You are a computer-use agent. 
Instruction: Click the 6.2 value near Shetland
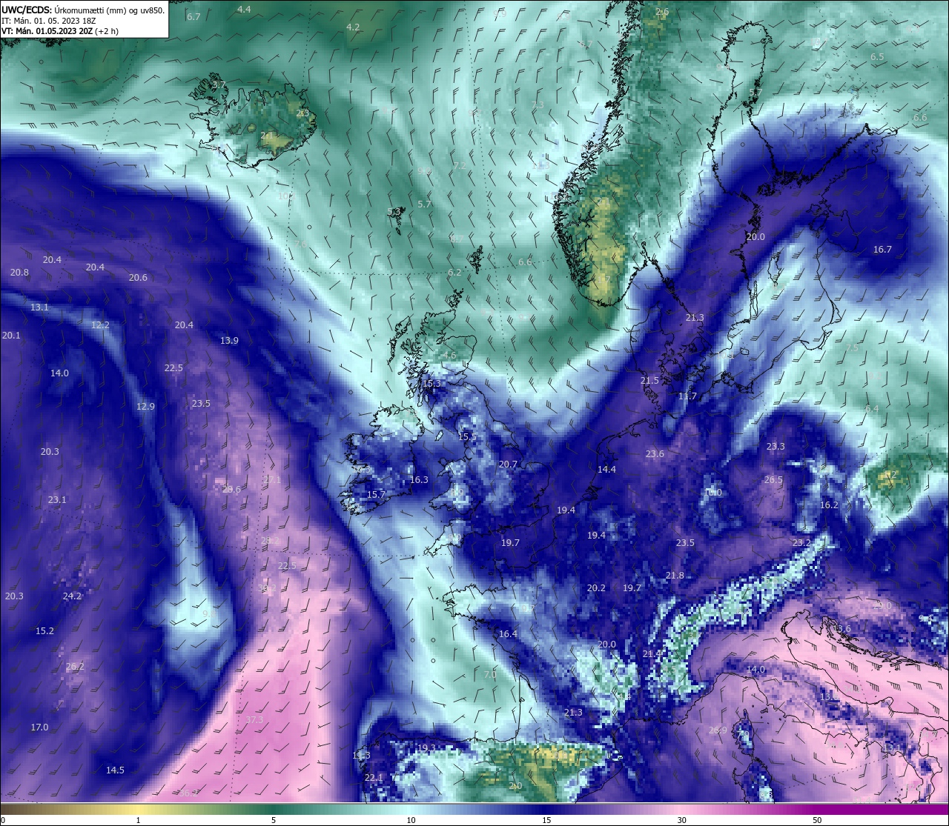point(454,273)
